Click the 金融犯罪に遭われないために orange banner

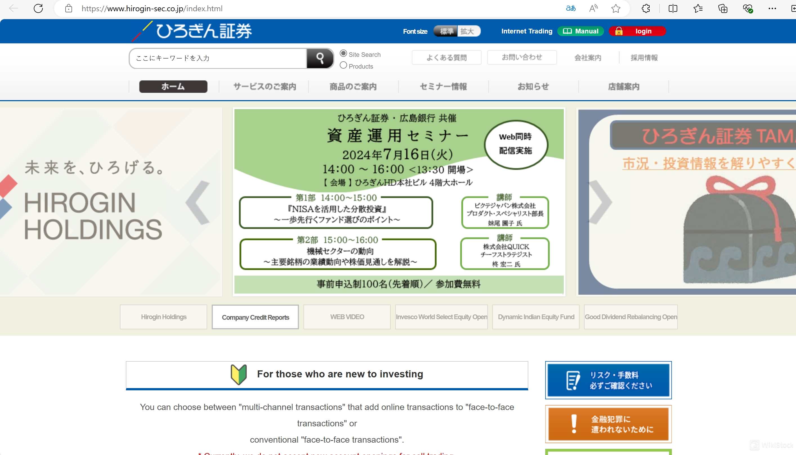tap(608, 424)
